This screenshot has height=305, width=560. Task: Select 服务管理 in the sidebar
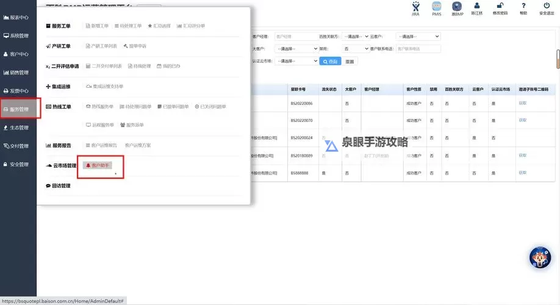coord(18,109)
